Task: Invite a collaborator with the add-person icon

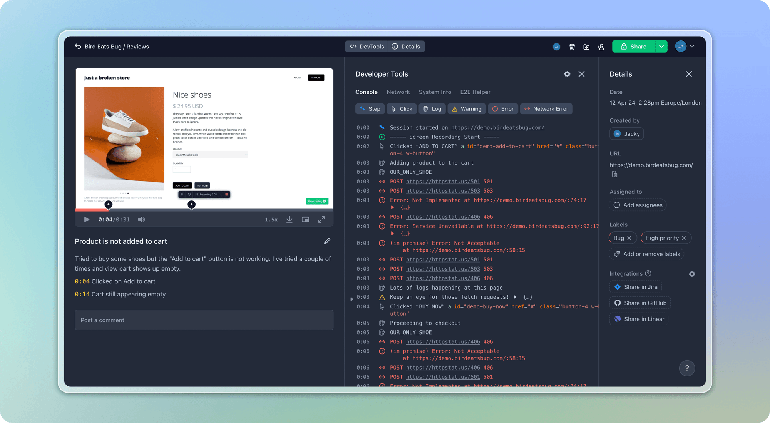Action: (601, 47)
